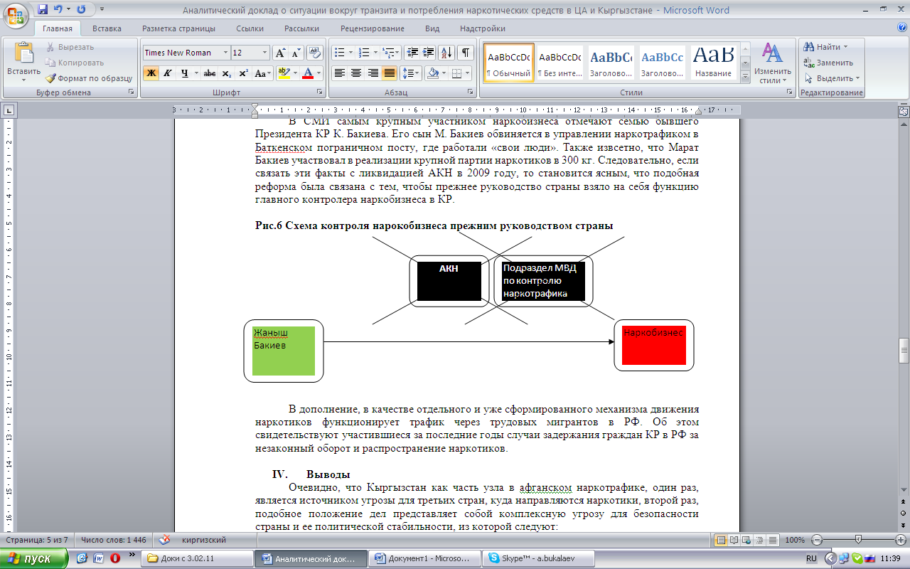Switch to Web layout view
910x569 pixels.
coord(747,540)
